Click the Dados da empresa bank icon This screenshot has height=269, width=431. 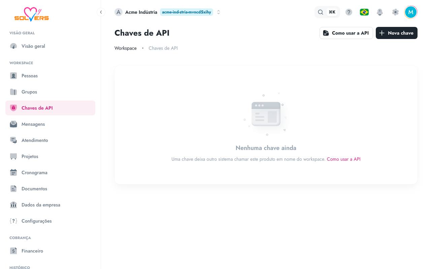point(13,205)
